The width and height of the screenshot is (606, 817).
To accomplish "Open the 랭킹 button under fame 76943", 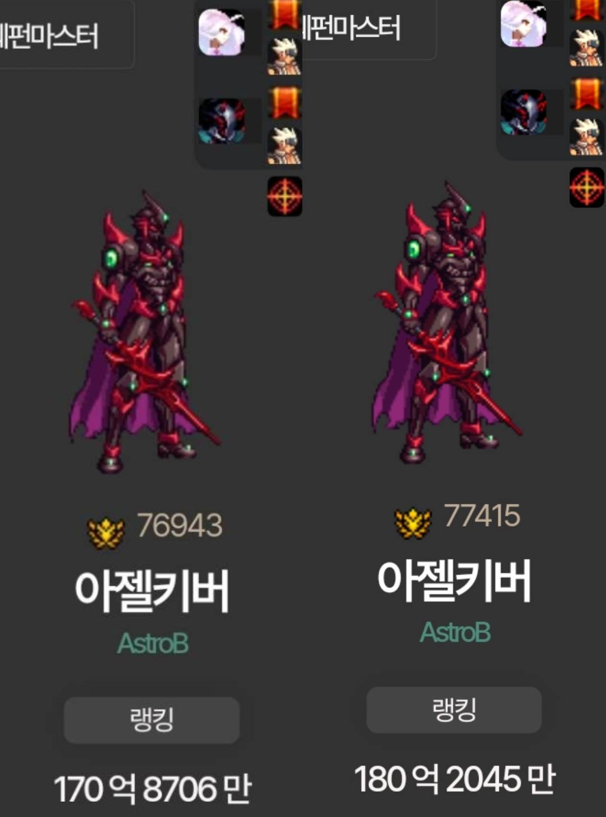I will 151,720.
